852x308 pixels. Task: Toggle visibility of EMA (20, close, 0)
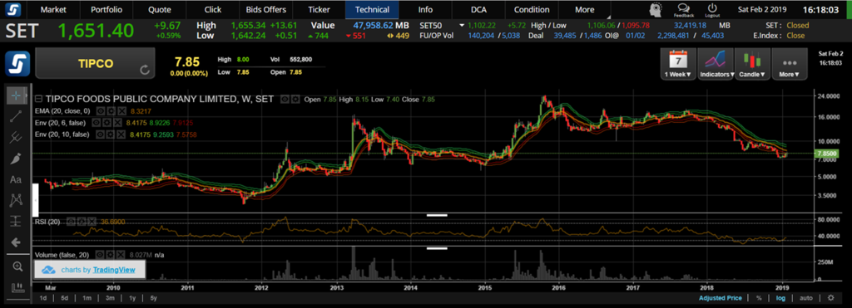[100, 110]
